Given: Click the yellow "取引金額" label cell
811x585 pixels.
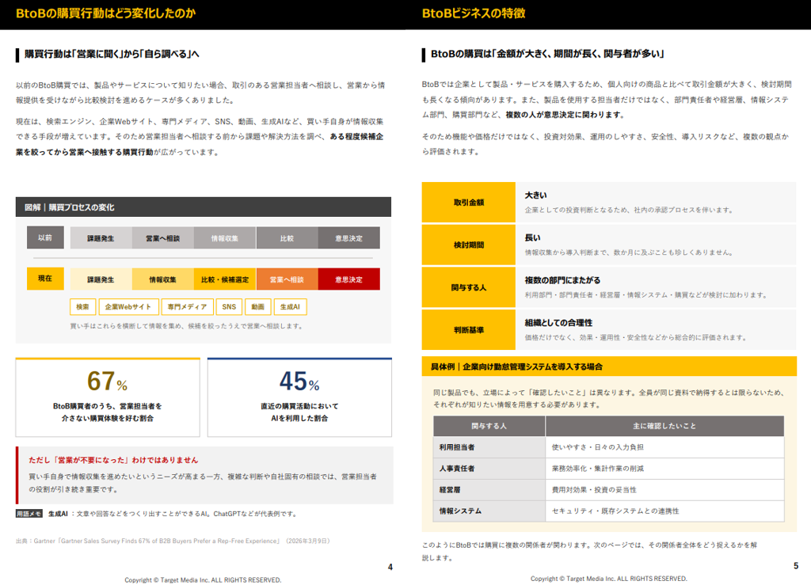Looking at the screenshot, I should pyautogui.click(x=469, y=202).
